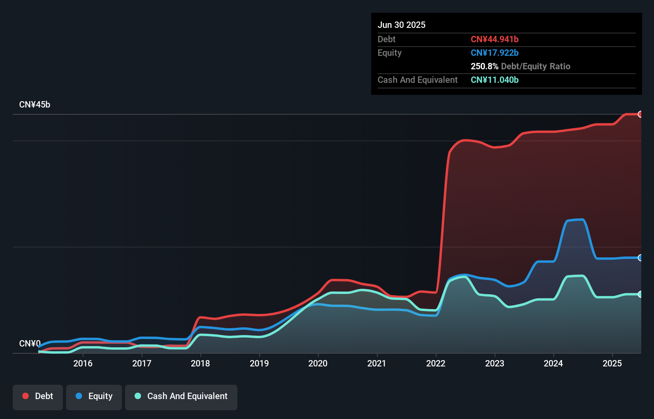Select the 2022 year label
The height and width of the screenshot is (419, 654).
point(436,363)
